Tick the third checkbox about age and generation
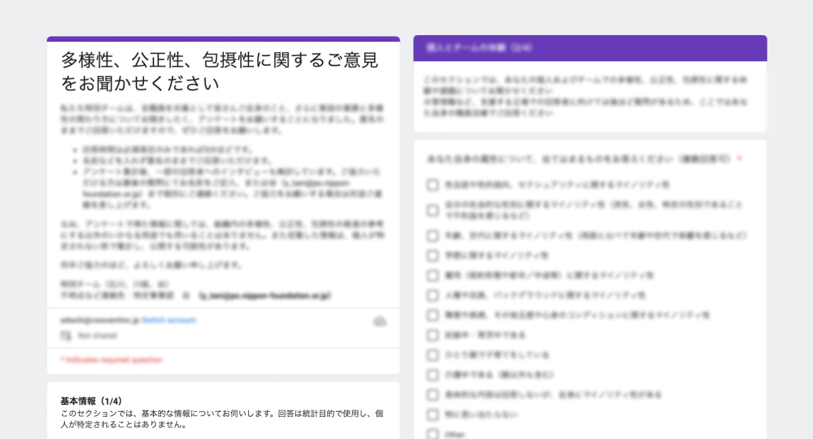 click(x=432, y=236)
